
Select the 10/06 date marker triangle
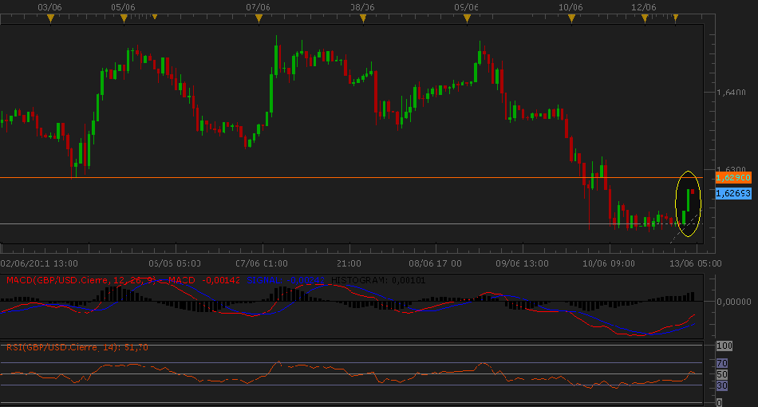click(573, 17)
